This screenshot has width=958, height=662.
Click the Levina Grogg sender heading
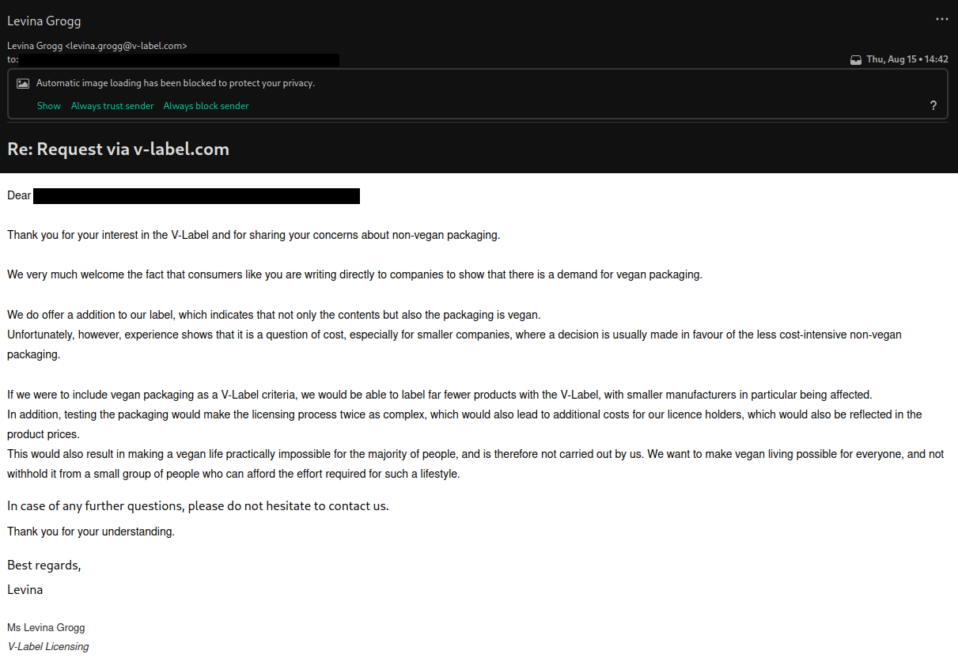pos(44,21)
